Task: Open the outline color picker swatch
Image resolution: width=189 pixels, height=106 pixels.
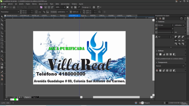Action: coord(166,29)
